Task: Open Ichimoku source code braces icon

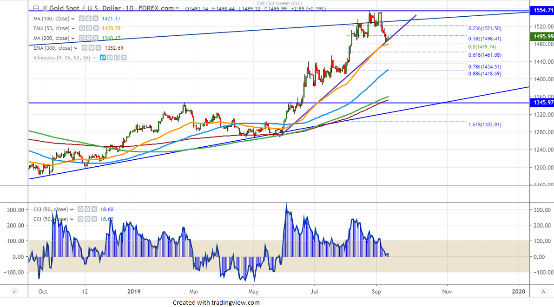Action: pos(117,58)
